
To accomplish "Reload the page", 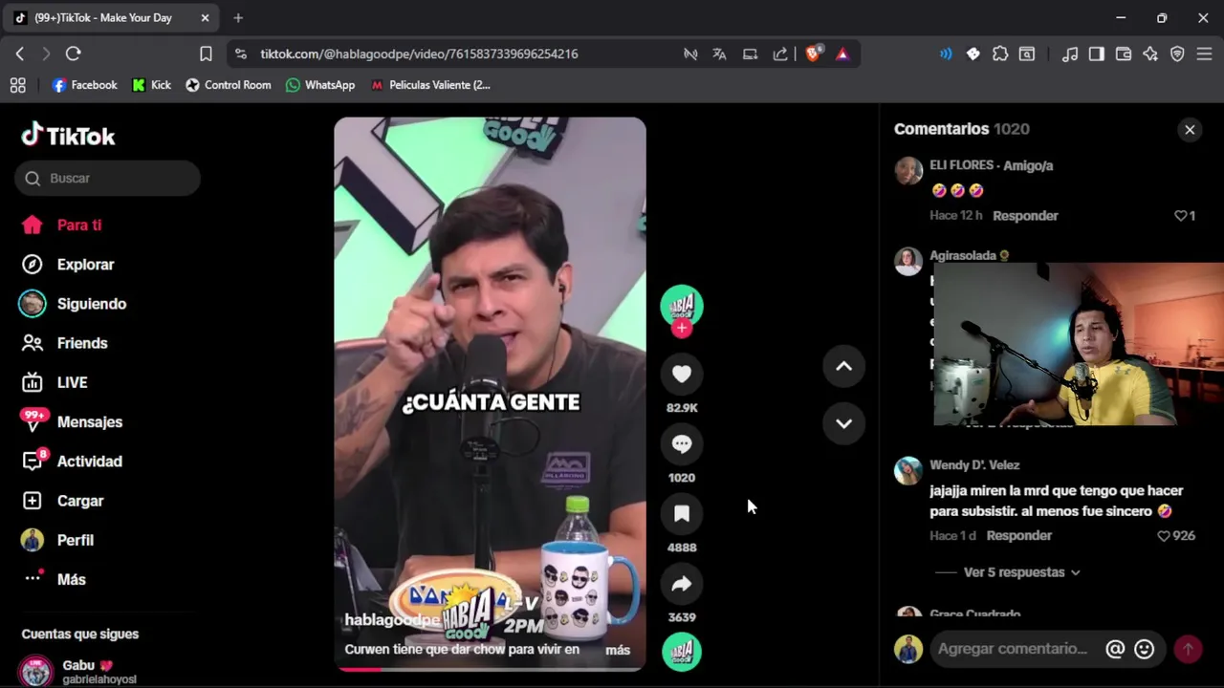I will pos(74,54).
